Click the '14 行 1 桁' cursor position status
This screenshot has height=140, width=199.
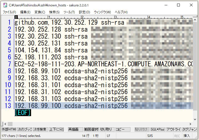coord(90,136)
